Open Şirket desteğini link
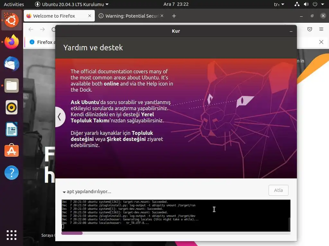Image resolution: width=329 pixels, height=246 pixels. tap(126, 139)
